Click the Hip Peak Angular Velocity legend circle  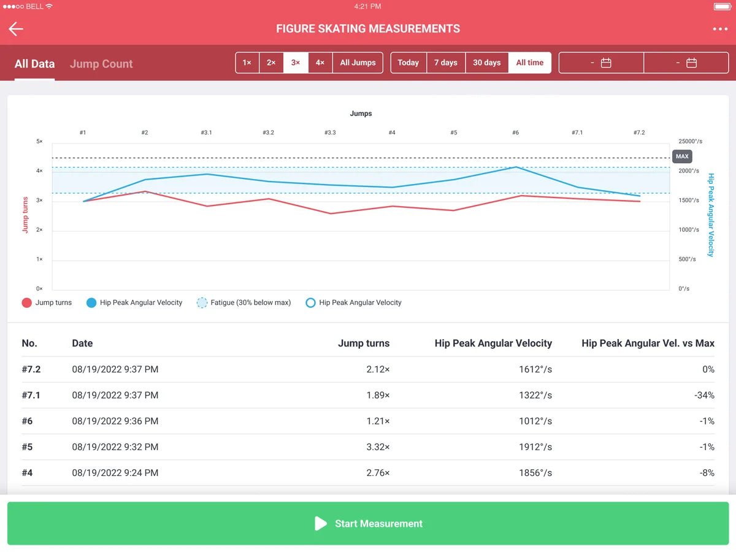coord(311,302)
